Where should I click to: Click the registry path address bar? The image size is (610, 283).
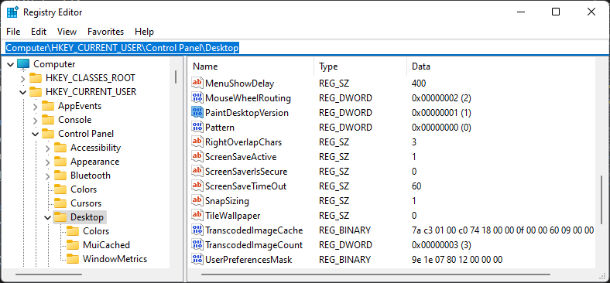[305, 48]
